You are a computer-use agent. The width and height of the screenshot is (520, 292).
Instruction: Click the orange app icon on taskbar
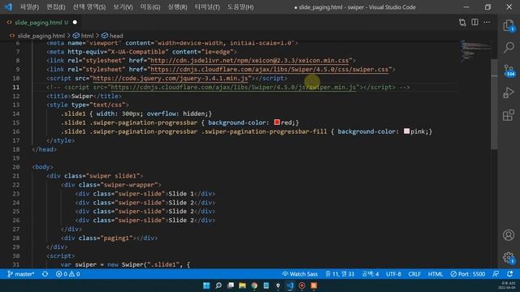(314, 286)
